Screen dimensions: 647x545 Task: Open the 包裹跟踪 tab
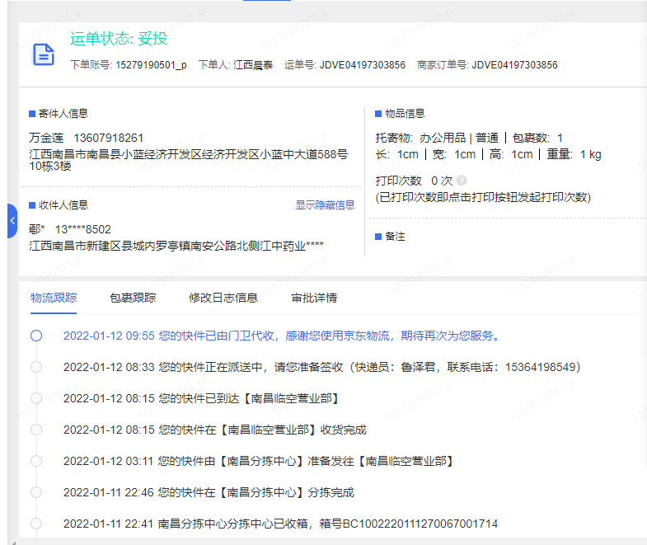click(x=133, y=298)
